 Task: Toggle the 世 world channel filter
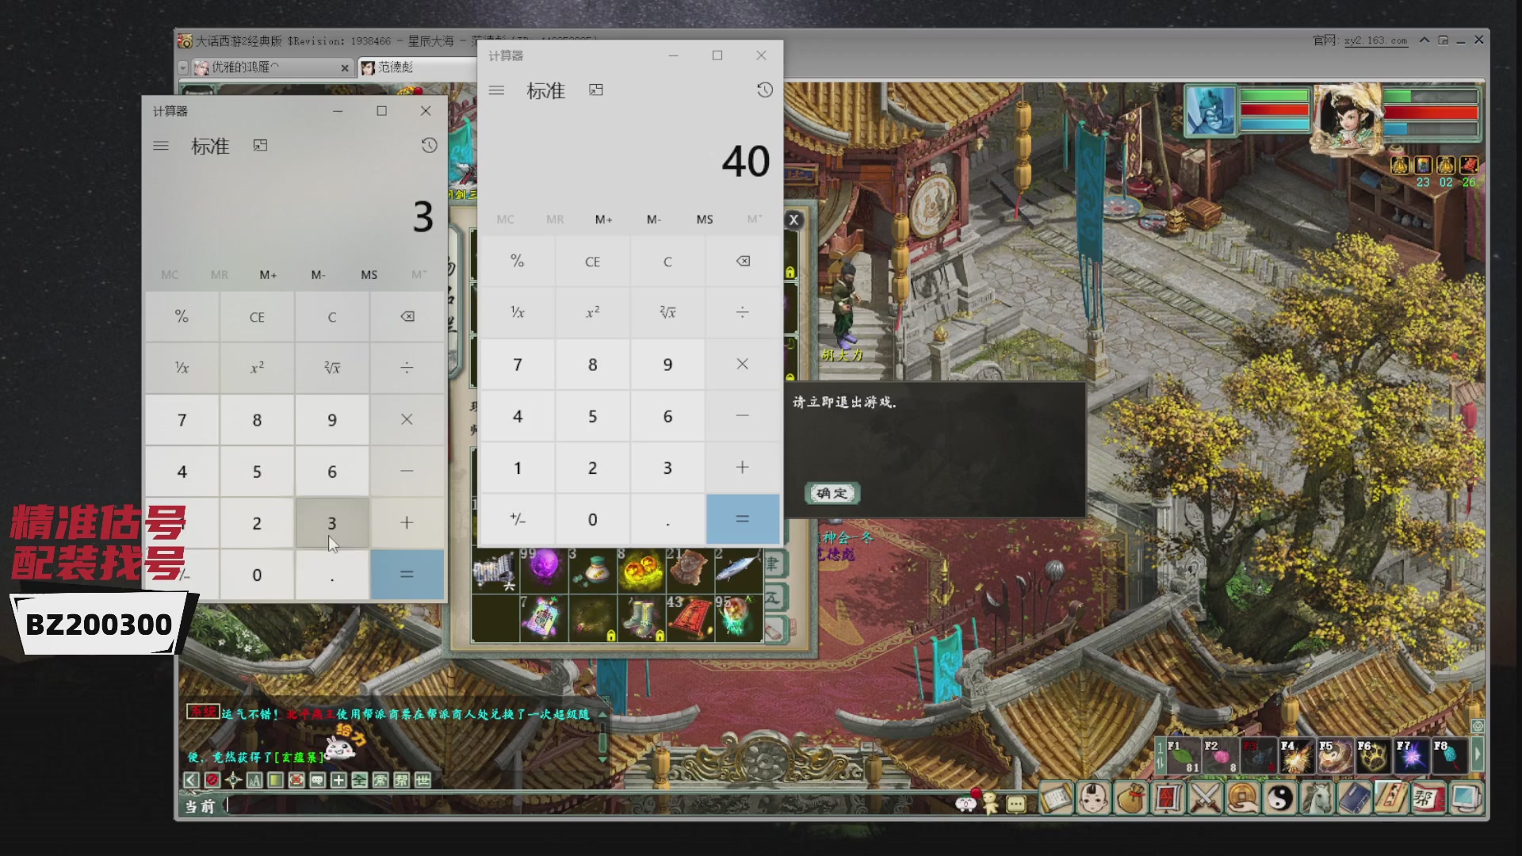(423, 781)
